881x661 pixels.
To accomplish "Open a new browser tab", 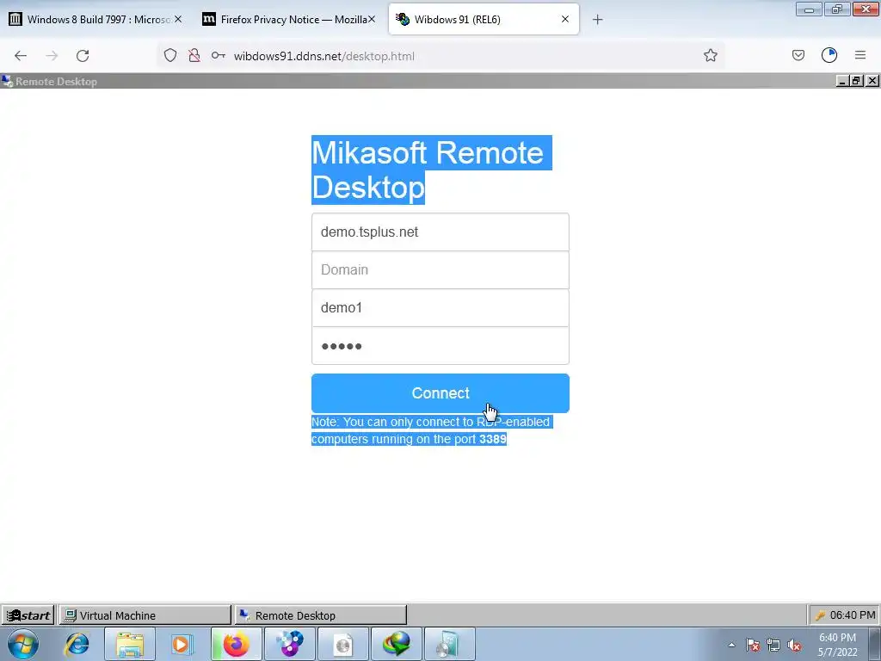I will coord(597,20).
